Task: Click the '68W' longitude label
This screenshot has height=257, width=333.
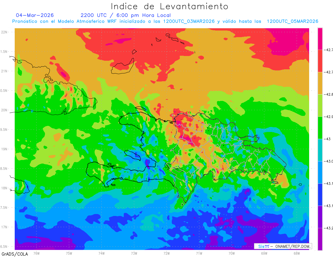Action: [297, 253]
